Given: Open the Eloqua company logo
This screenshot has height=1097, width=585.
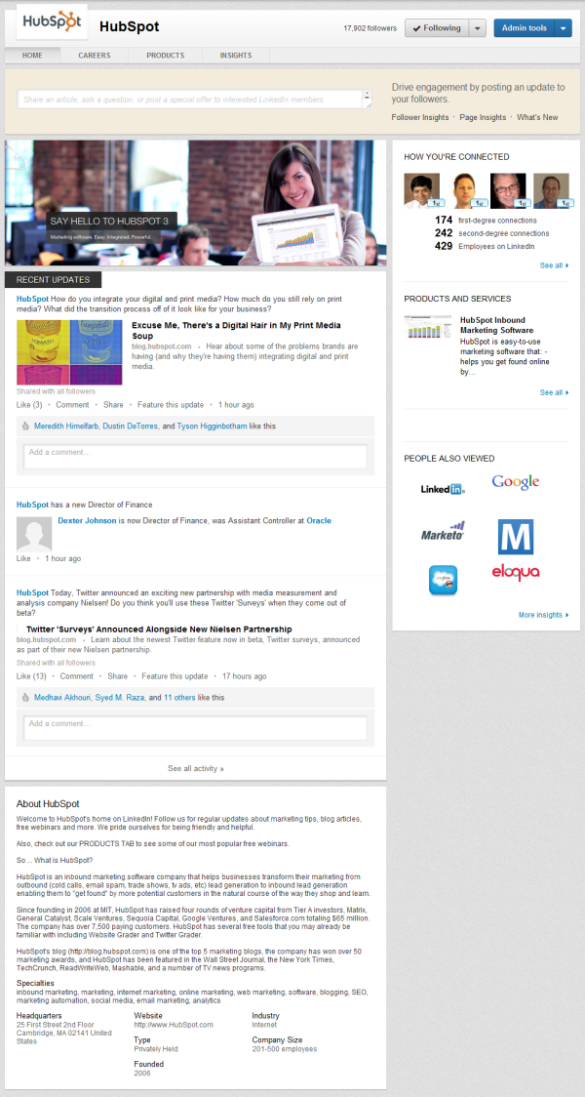Looking at the screenshot, I should coord(516,572).
